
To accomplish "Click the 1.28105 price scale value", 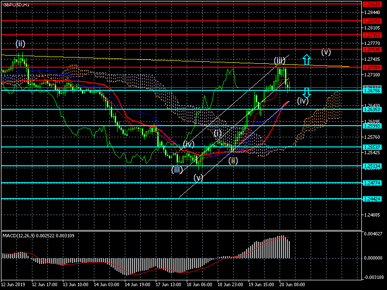I will tap(372, 28).
